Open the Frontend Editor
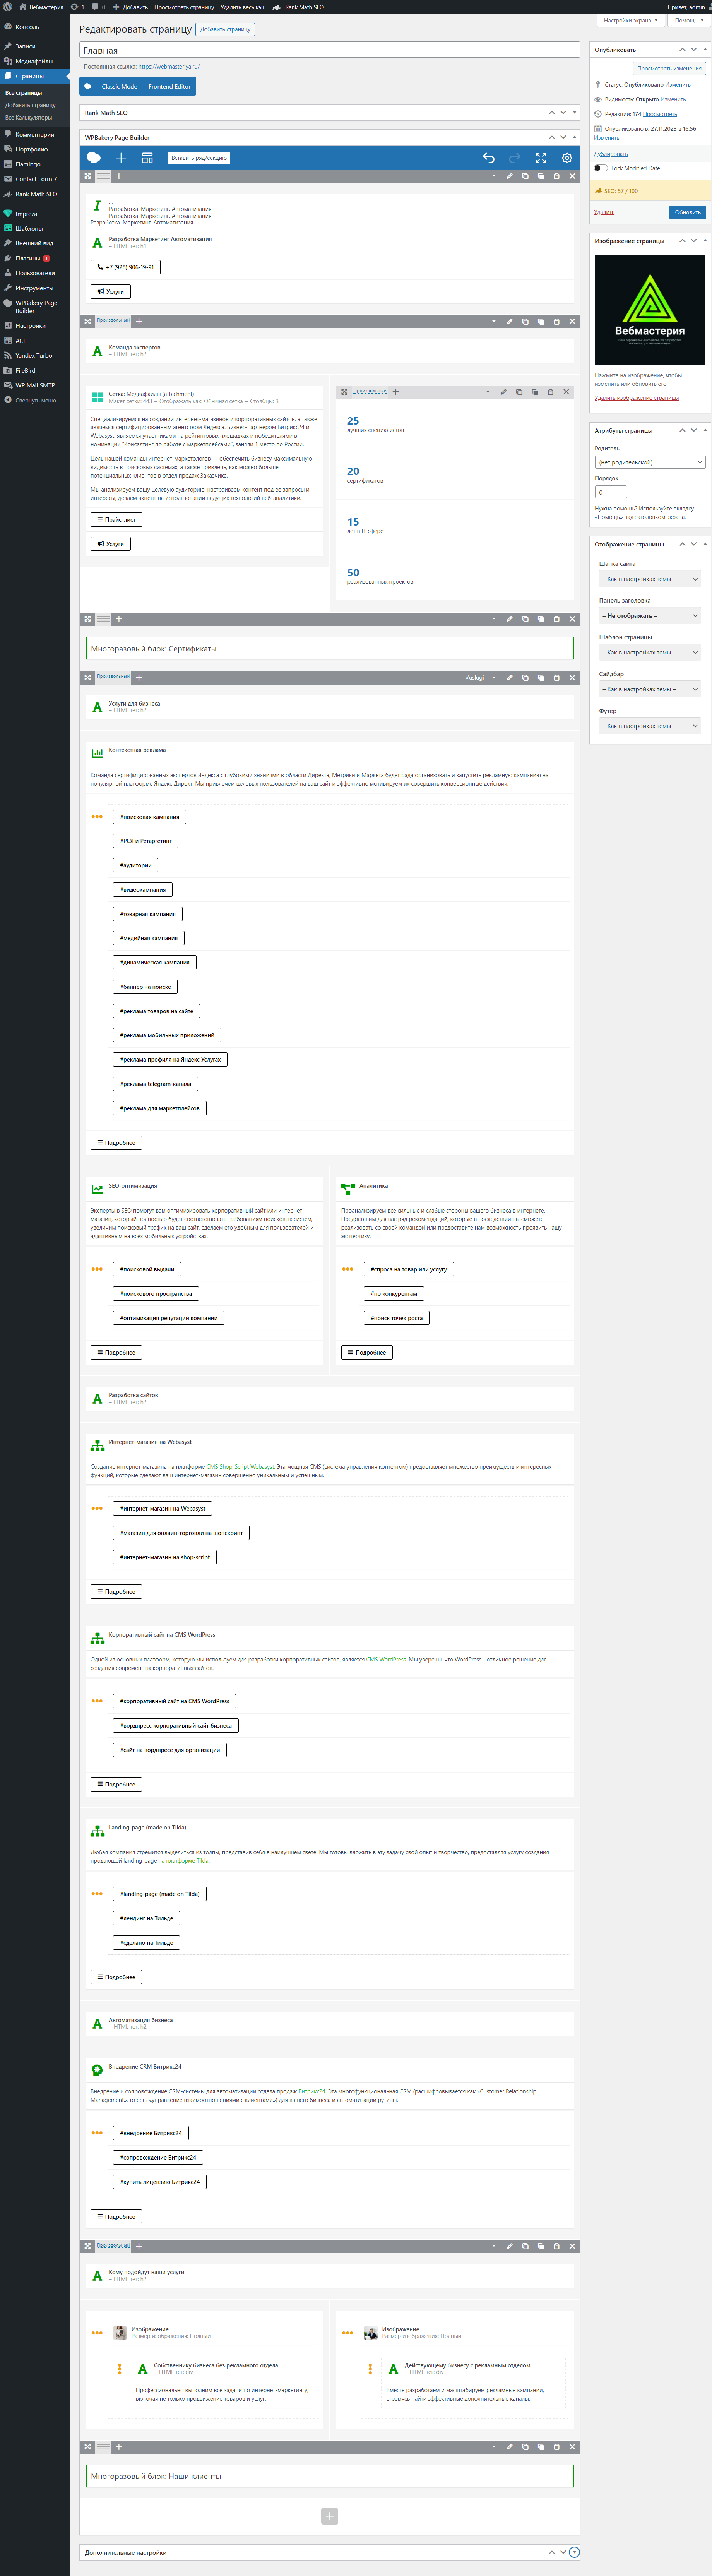 point(169,87)
